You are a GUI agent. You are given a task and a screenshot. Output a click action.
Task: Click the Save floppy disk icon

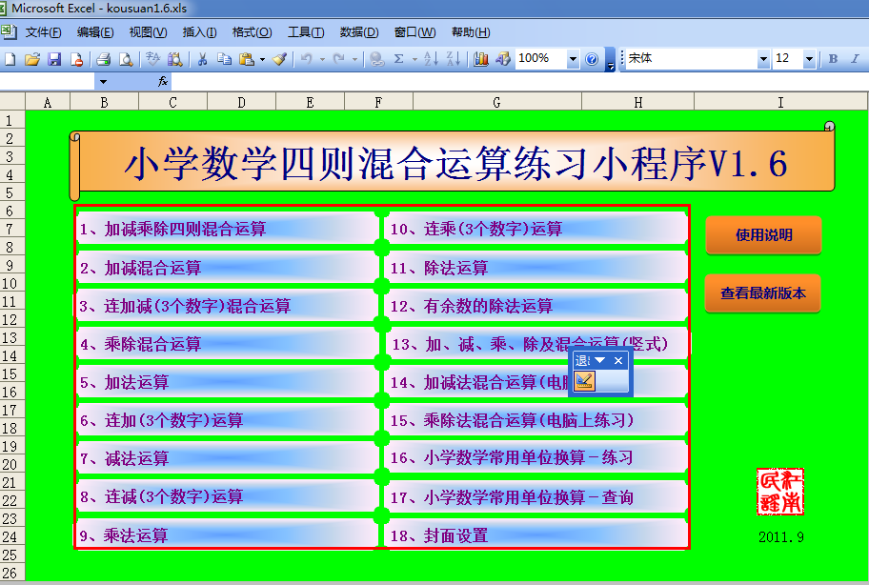(x=54, y=59)
